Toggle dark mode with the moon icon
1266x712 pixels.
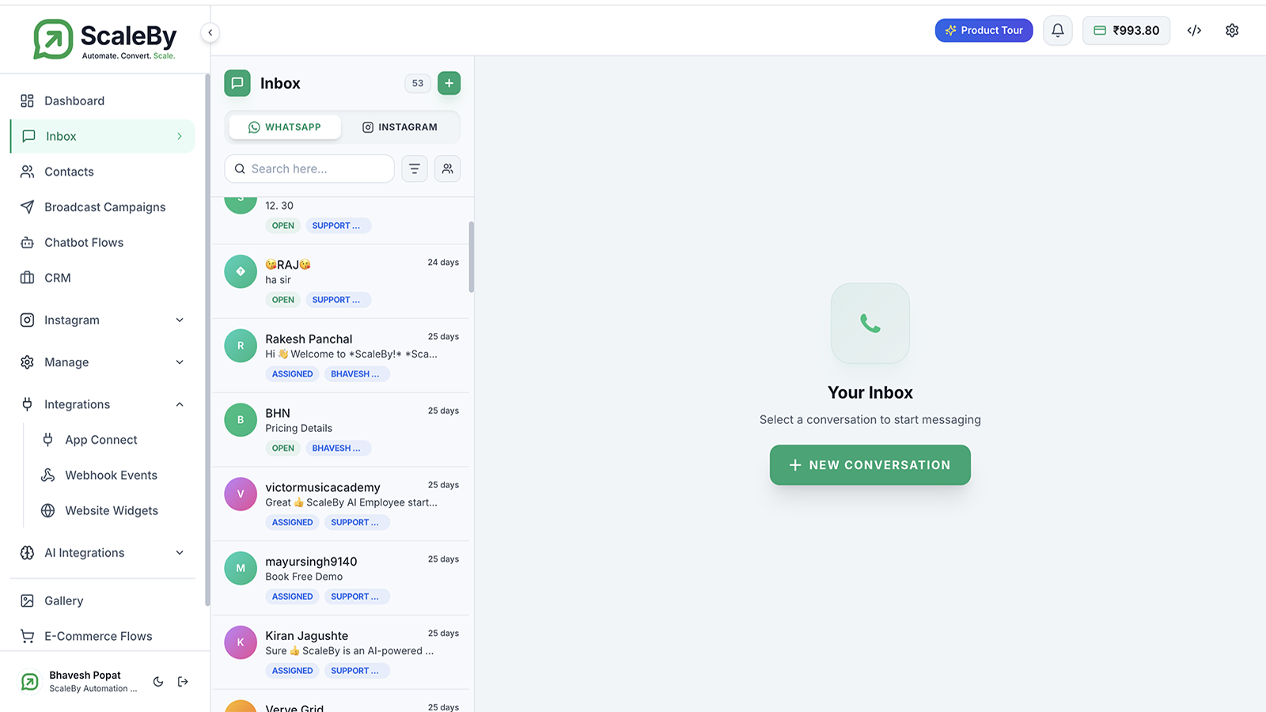[158, 682]
